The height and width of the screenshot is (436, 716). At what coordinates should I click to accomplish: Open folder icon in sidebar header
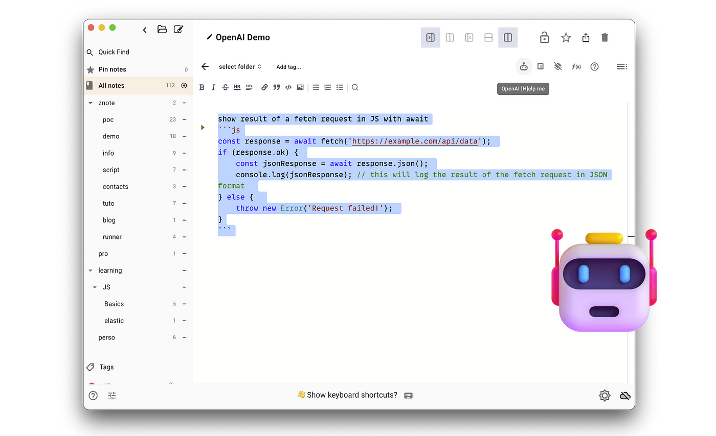[x=162, y=29]
